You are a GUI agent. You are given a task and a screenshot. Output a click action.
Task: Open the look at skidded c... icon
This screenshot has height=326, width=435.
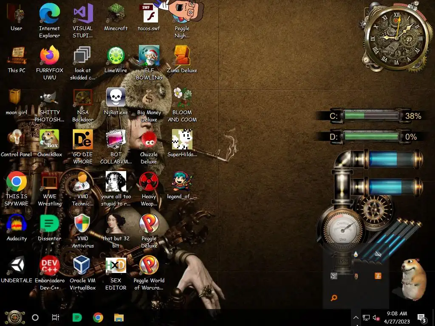[x=83, y=63]
